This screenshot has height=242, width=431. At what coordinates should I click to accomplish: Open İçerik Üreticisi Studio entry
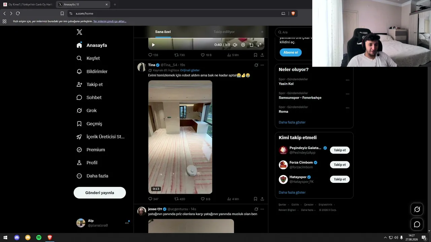(100, 137)
